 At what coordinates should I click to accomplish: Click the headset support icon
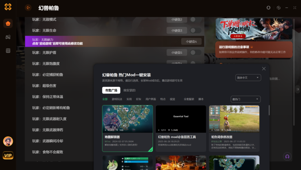click(287, 156)
